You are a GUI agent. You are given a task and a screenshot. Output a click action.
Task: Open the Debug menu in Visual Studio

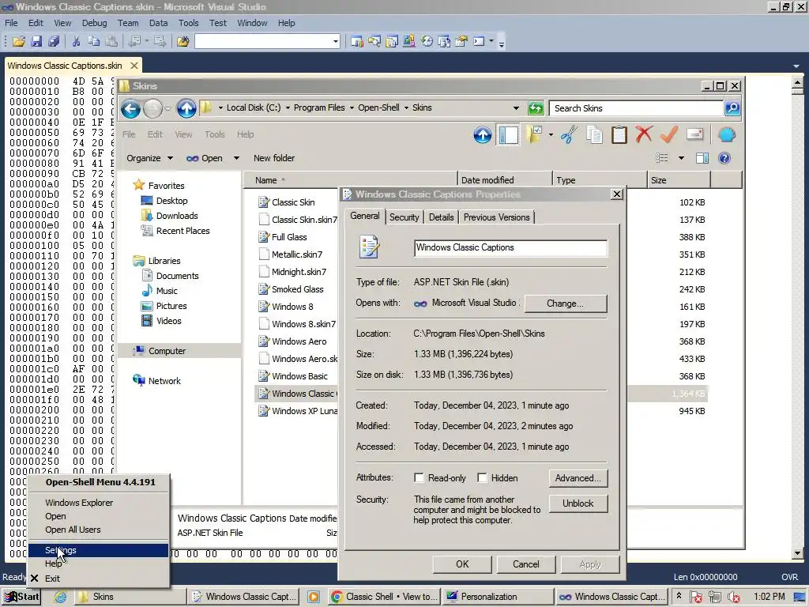click(95, 23)
